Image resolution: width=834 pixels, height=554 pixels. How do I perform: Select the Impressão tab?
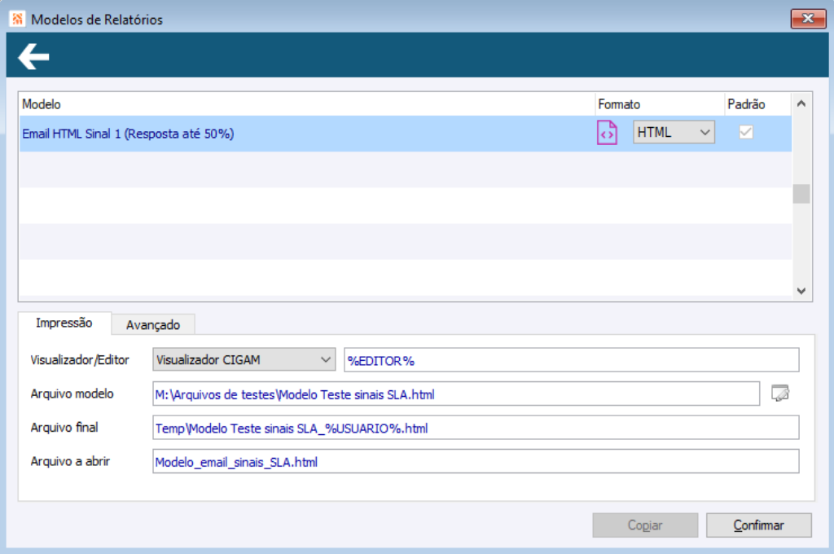point(64,323)
